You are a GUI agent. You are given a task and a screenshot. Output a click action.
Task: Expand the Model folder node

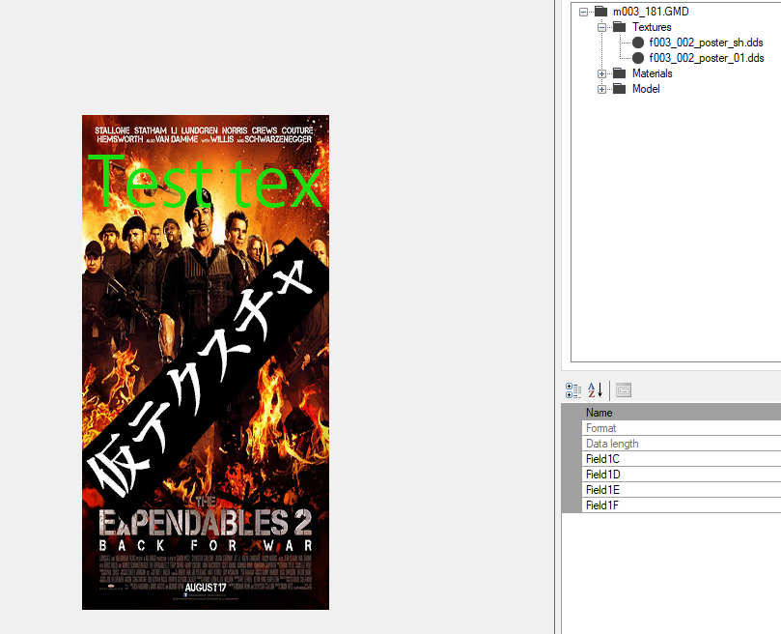601,89
